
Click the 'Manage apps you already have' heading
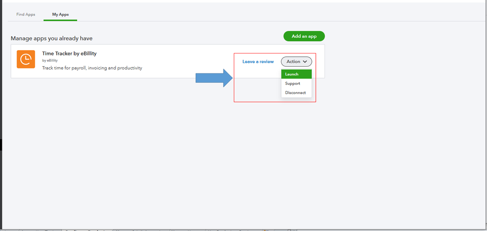point(52,38)
